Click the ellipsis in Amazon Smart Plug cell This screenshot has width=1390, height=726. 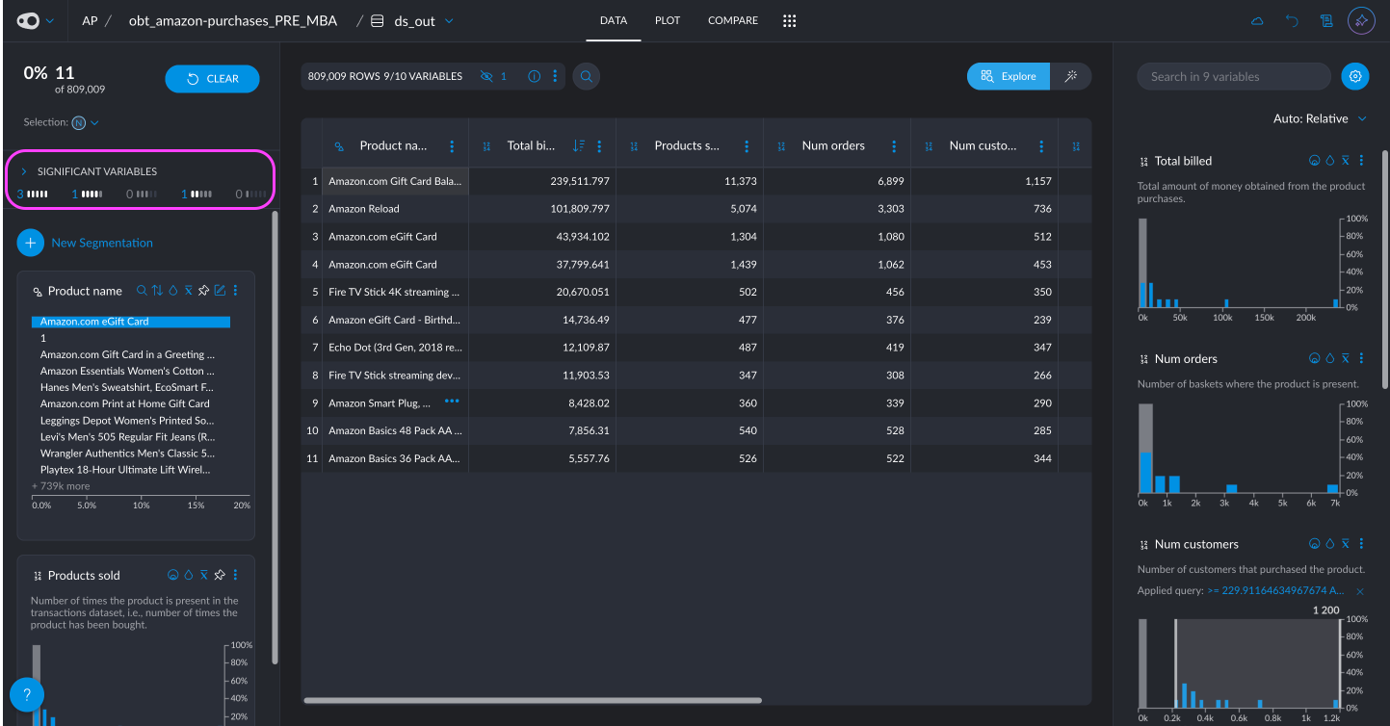point(452,401)
